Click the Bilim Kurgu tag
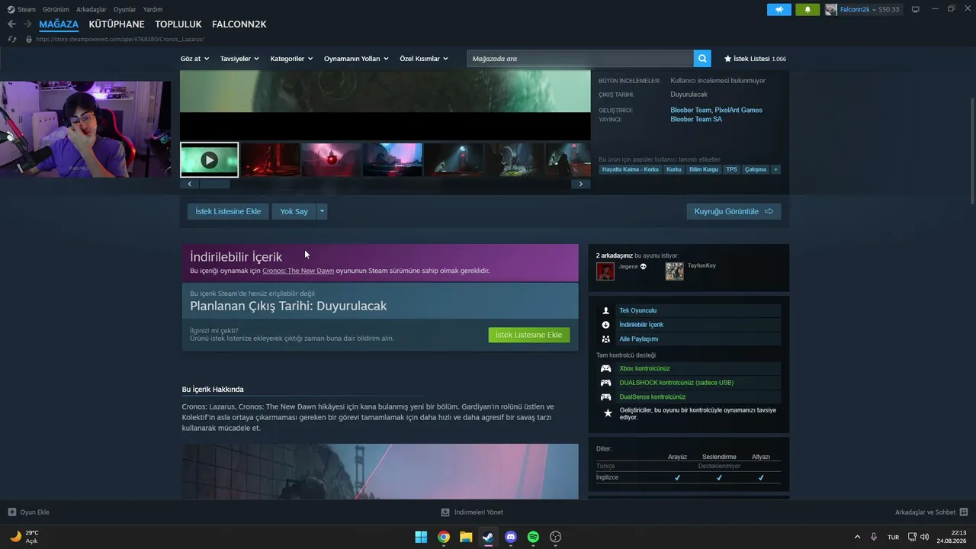 [x=704, y=169]
